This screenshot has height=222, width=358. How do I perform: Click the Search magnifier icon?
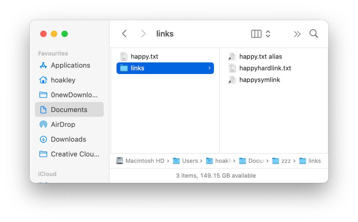point(314,34)
